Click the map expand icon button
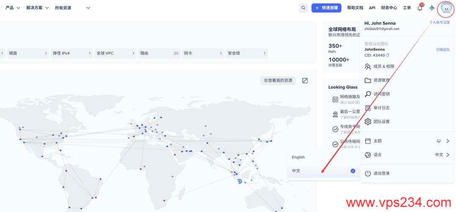Viewport: 456px width, 212px height. tap(305, 81)
